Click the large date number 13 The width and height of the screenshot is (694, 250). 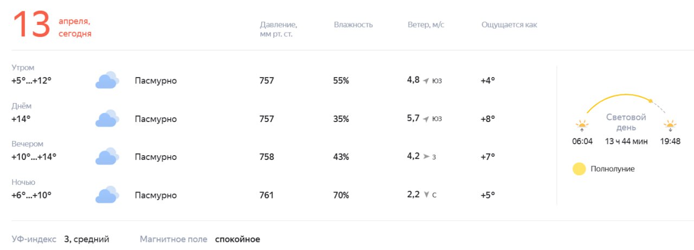[x=31, y=25]
